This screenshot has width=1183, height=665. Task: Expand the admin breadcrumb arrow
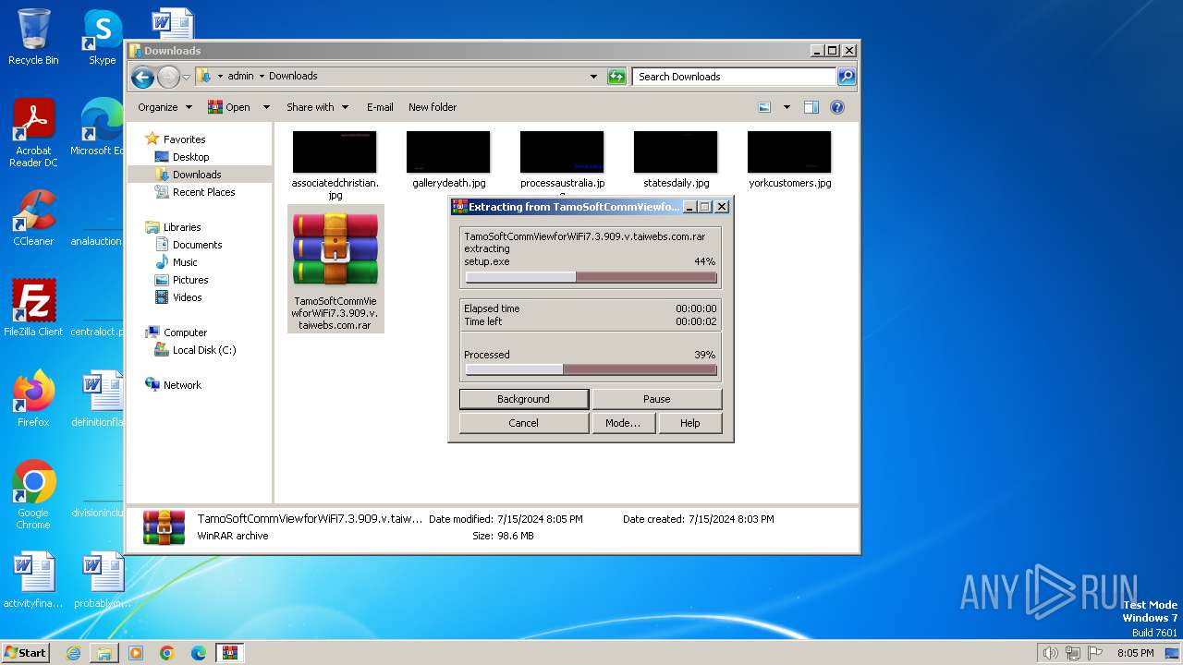tap(262, 77)
